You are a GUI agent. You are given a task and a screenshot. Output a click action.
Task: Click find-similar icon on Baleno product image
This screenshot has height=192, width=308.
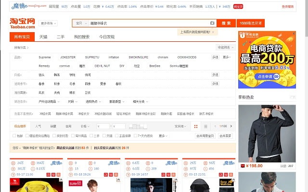[x=118, y=180]
